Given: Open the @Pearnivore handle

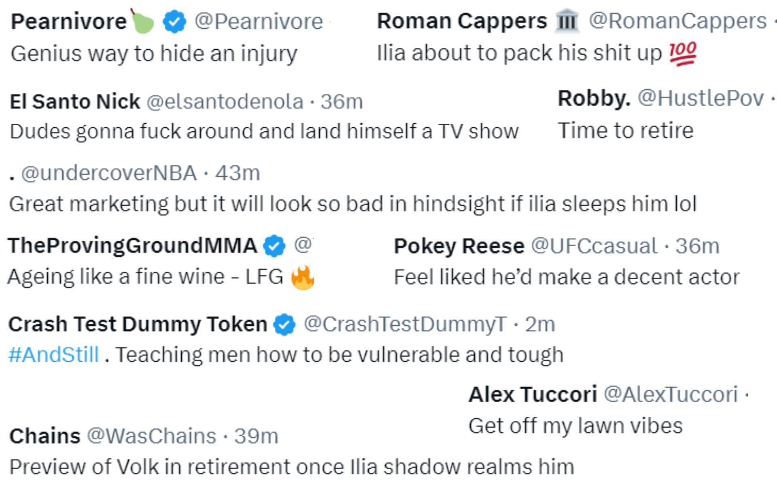Looking at the screenshot, I should 259,21.
